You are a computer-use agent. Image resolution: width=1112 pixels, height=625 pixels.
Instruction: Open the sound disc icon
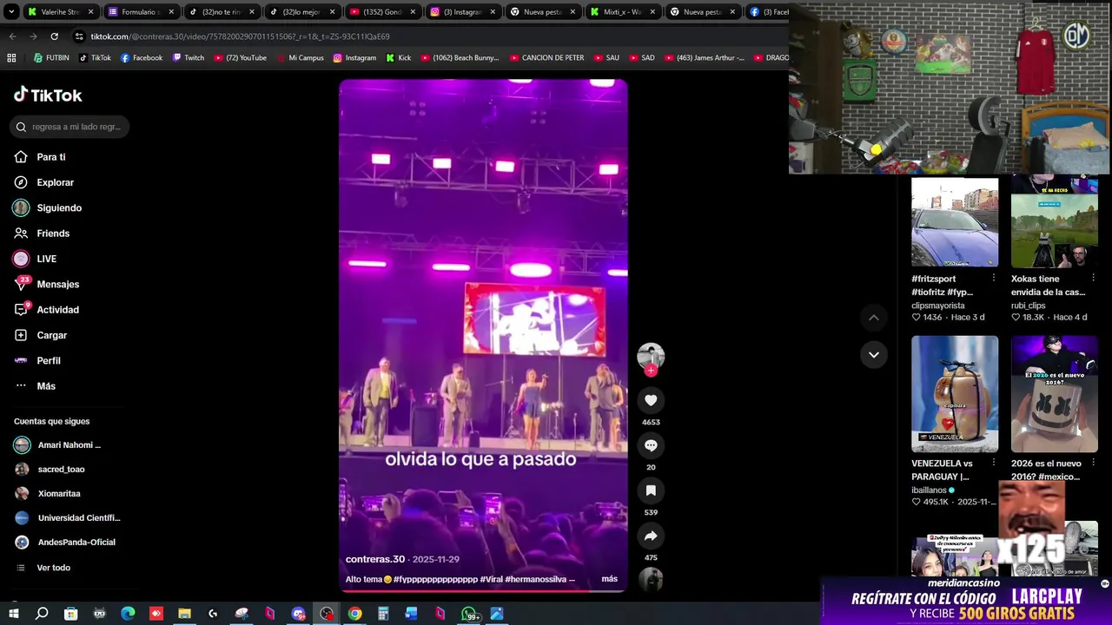(651, 579)
